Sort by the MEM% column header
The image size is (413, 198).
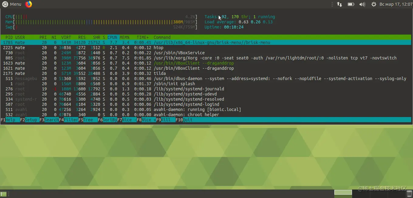click(125, 37)
